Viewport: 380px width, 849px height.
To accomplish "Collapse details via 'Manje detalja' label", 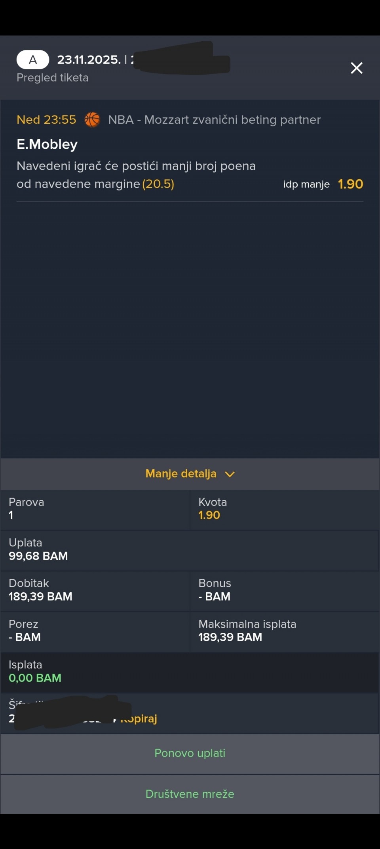I will (181, 474).
